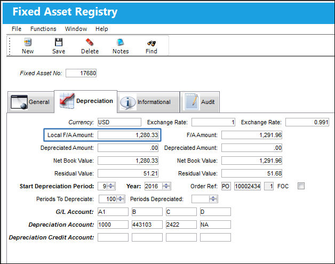Image resolution: width=335 pixels, height=264 pixels.
Task: Open the Window menu
Action: click(x=76, y=29)
